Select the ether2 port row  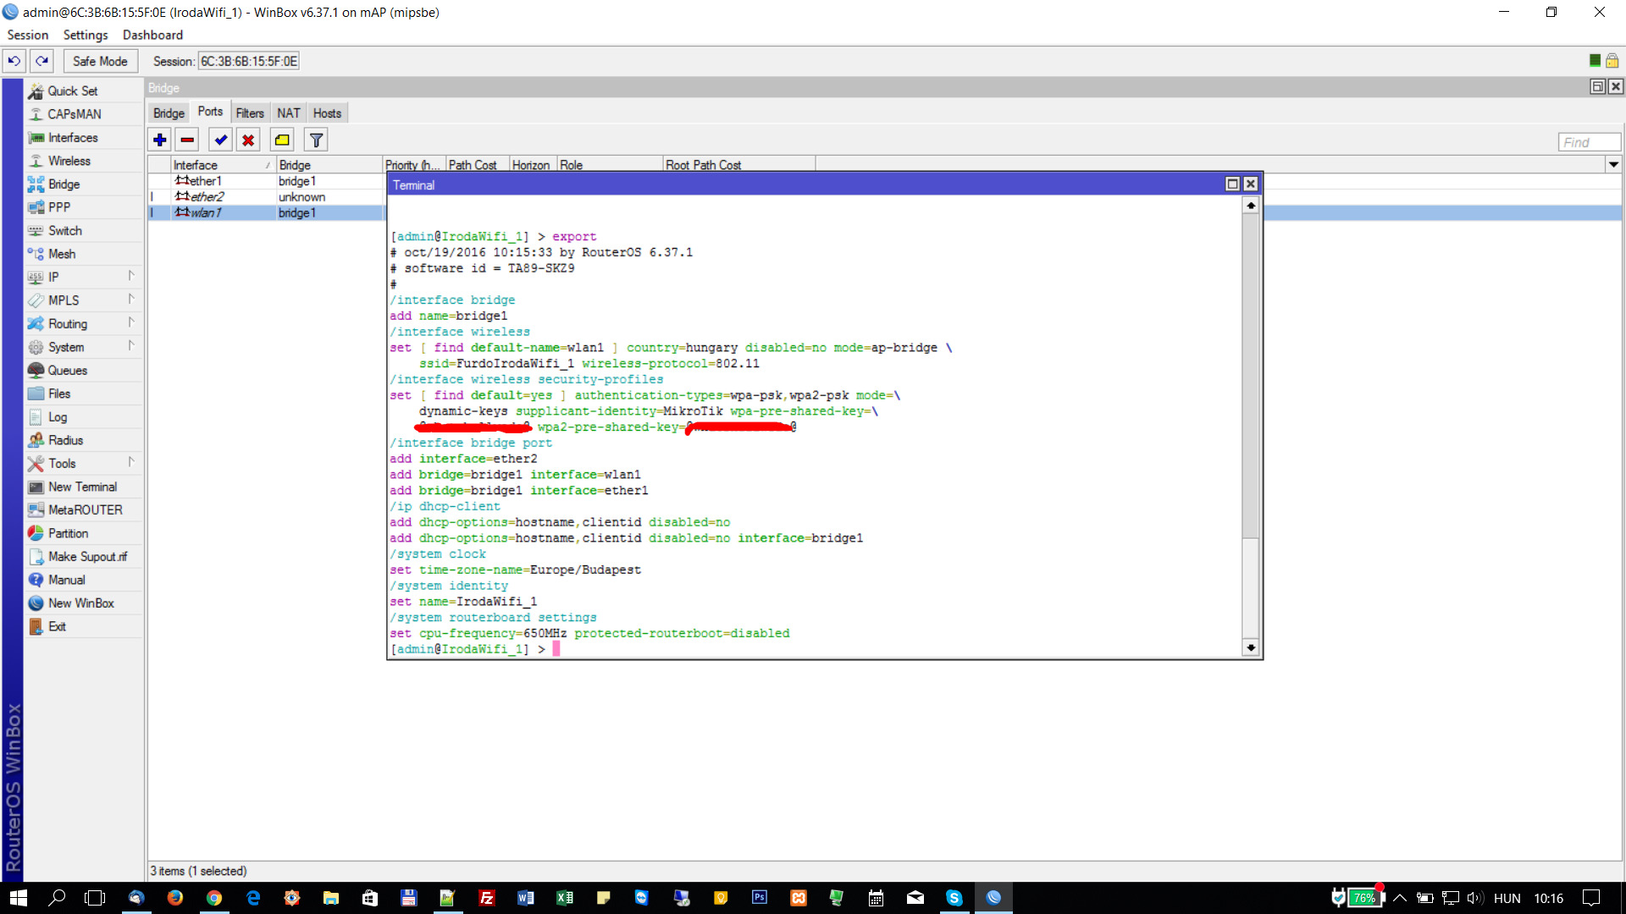(x=267, y=197)
